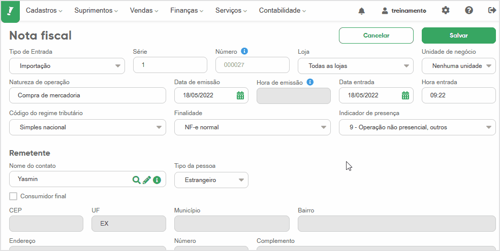Open the Vendas menu
Viewport: 500px width, 251px height.
[144, 11]
